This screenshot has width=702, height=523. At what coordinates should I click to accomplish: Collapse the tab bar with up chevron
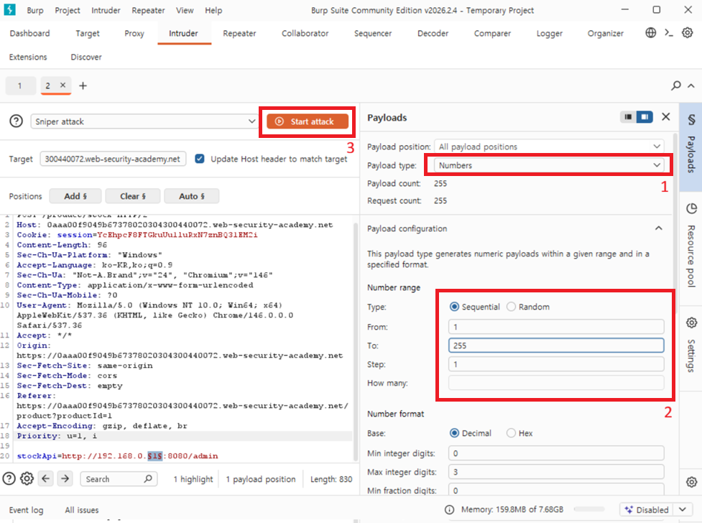691,85
